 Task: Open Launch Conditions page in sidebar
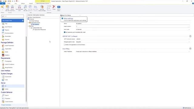(8, 64)
